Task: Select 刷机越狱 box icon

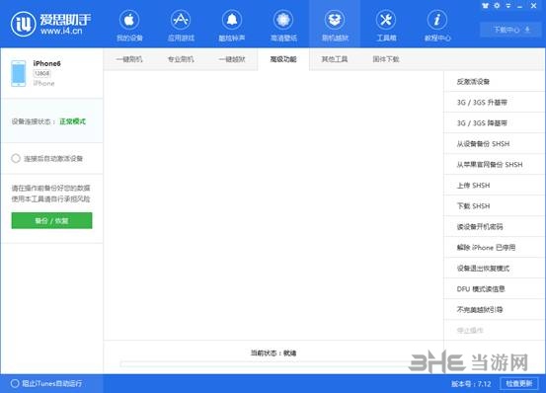Action: click(x=335, y=20)
